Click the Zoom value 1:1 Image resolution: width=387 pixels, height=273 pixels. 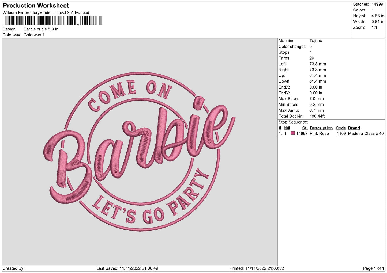tap(374, 28)
